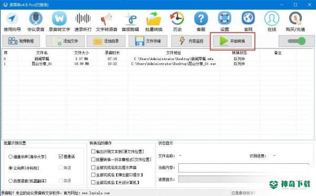The image size is (316, 196).
Task: Click the 视频教程 video tutorial button
Action: (x=21, y=41)
